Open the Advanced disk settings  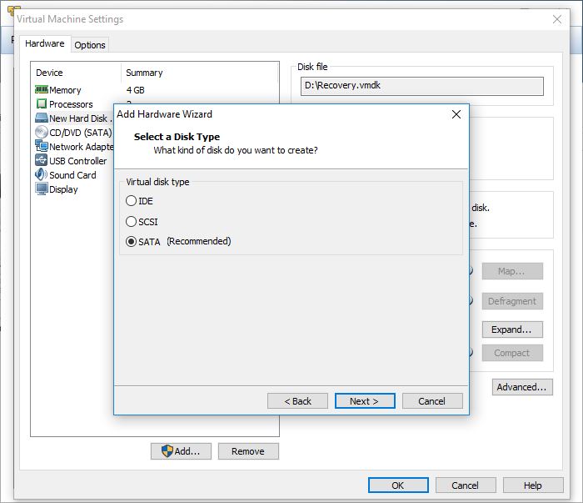522,387
